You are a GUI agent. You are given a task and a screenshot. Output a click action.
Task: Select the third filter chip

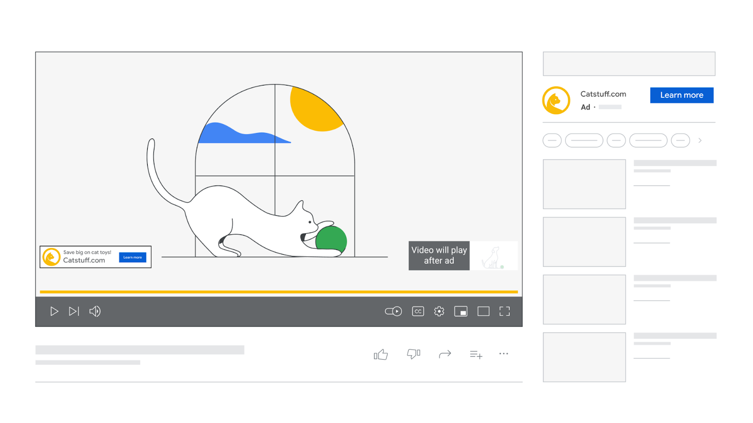[x=616, y=141]
